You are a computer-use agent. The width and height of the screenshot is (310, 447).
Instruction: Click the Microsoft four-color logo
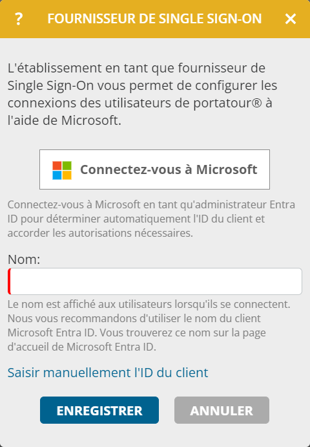(62, 170)
